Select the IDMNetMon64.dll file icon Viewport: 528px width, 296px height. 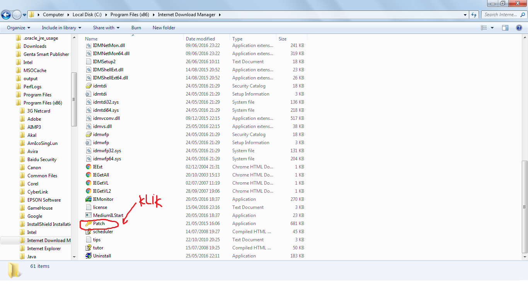(x=89, y=54)
